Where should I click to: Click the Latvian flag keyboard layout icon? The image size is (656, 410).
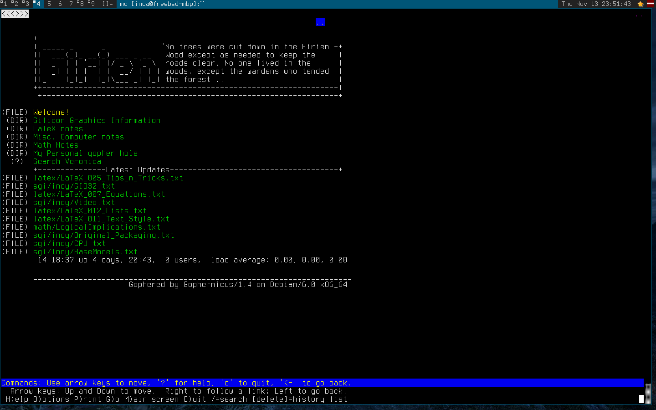coord(651,4)
